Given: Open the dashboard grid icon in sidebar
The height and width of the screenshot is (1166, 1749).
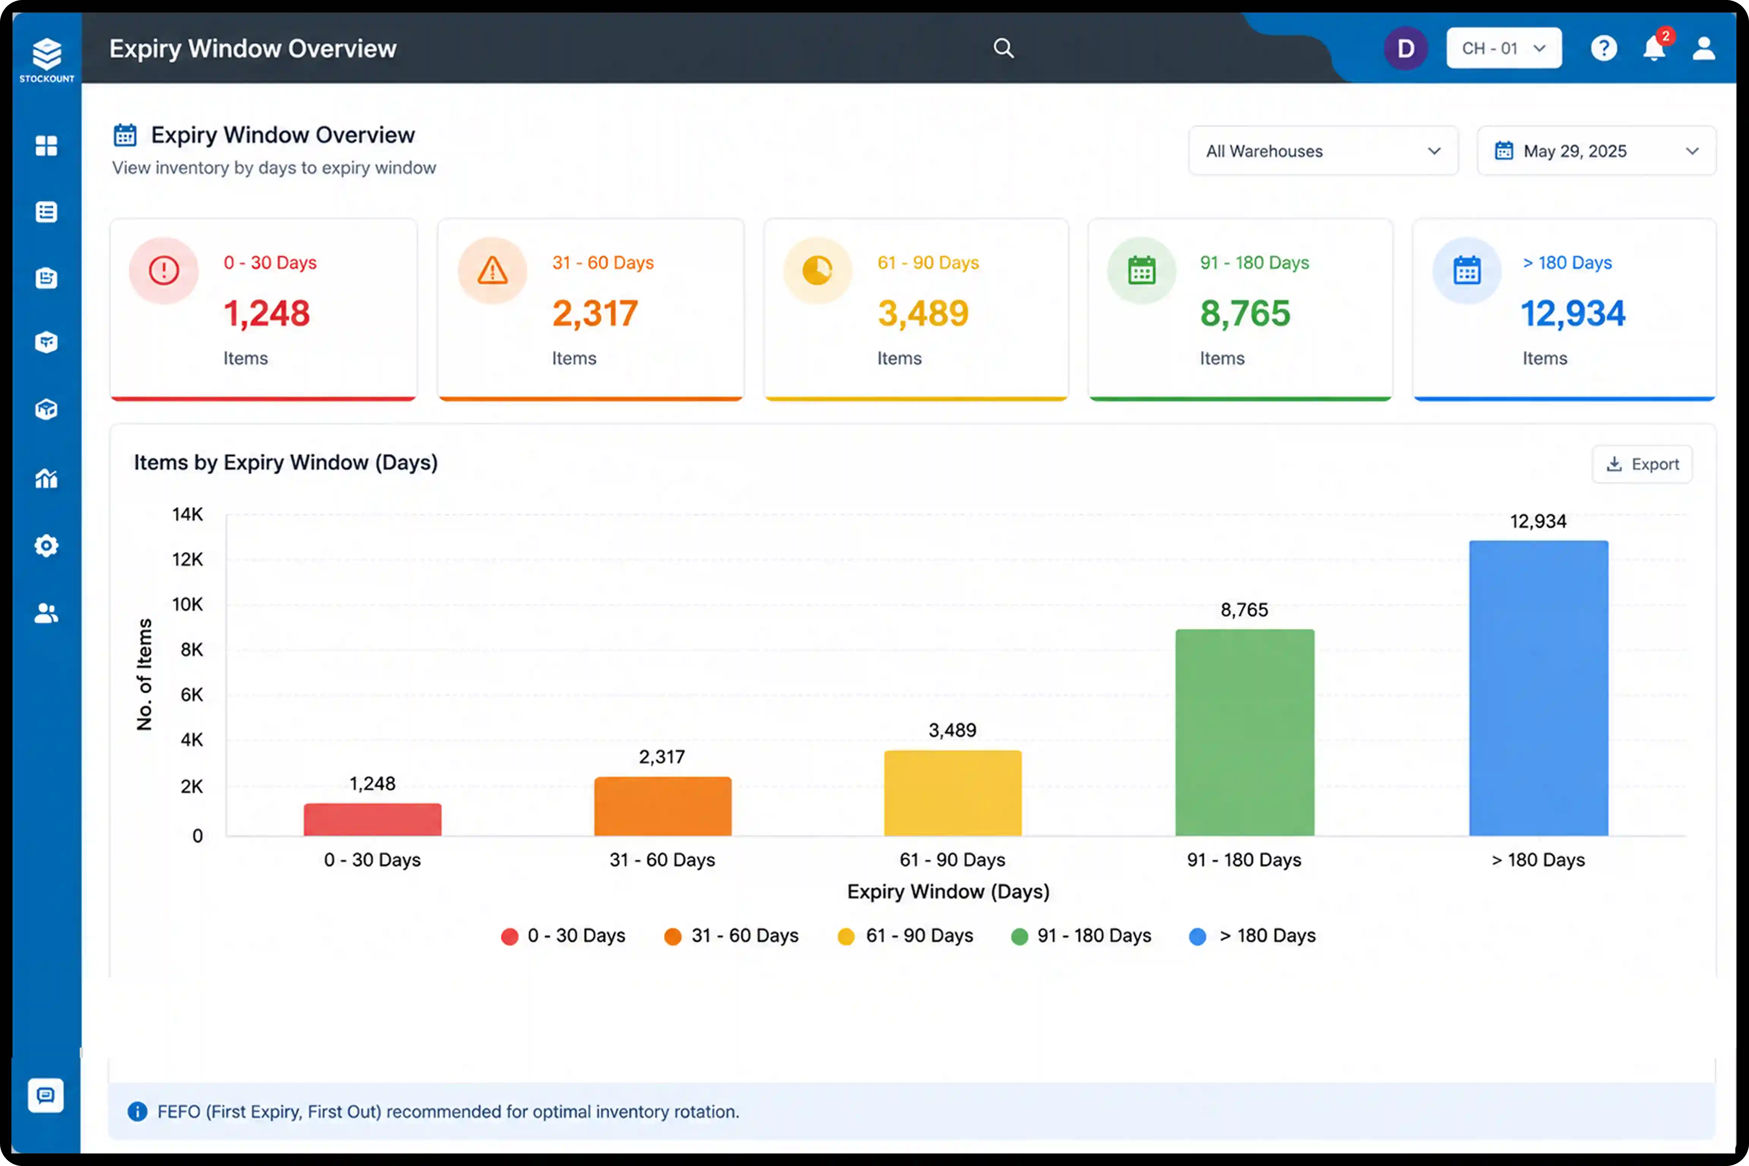Looking at the screenshot, I should [46, 146].
